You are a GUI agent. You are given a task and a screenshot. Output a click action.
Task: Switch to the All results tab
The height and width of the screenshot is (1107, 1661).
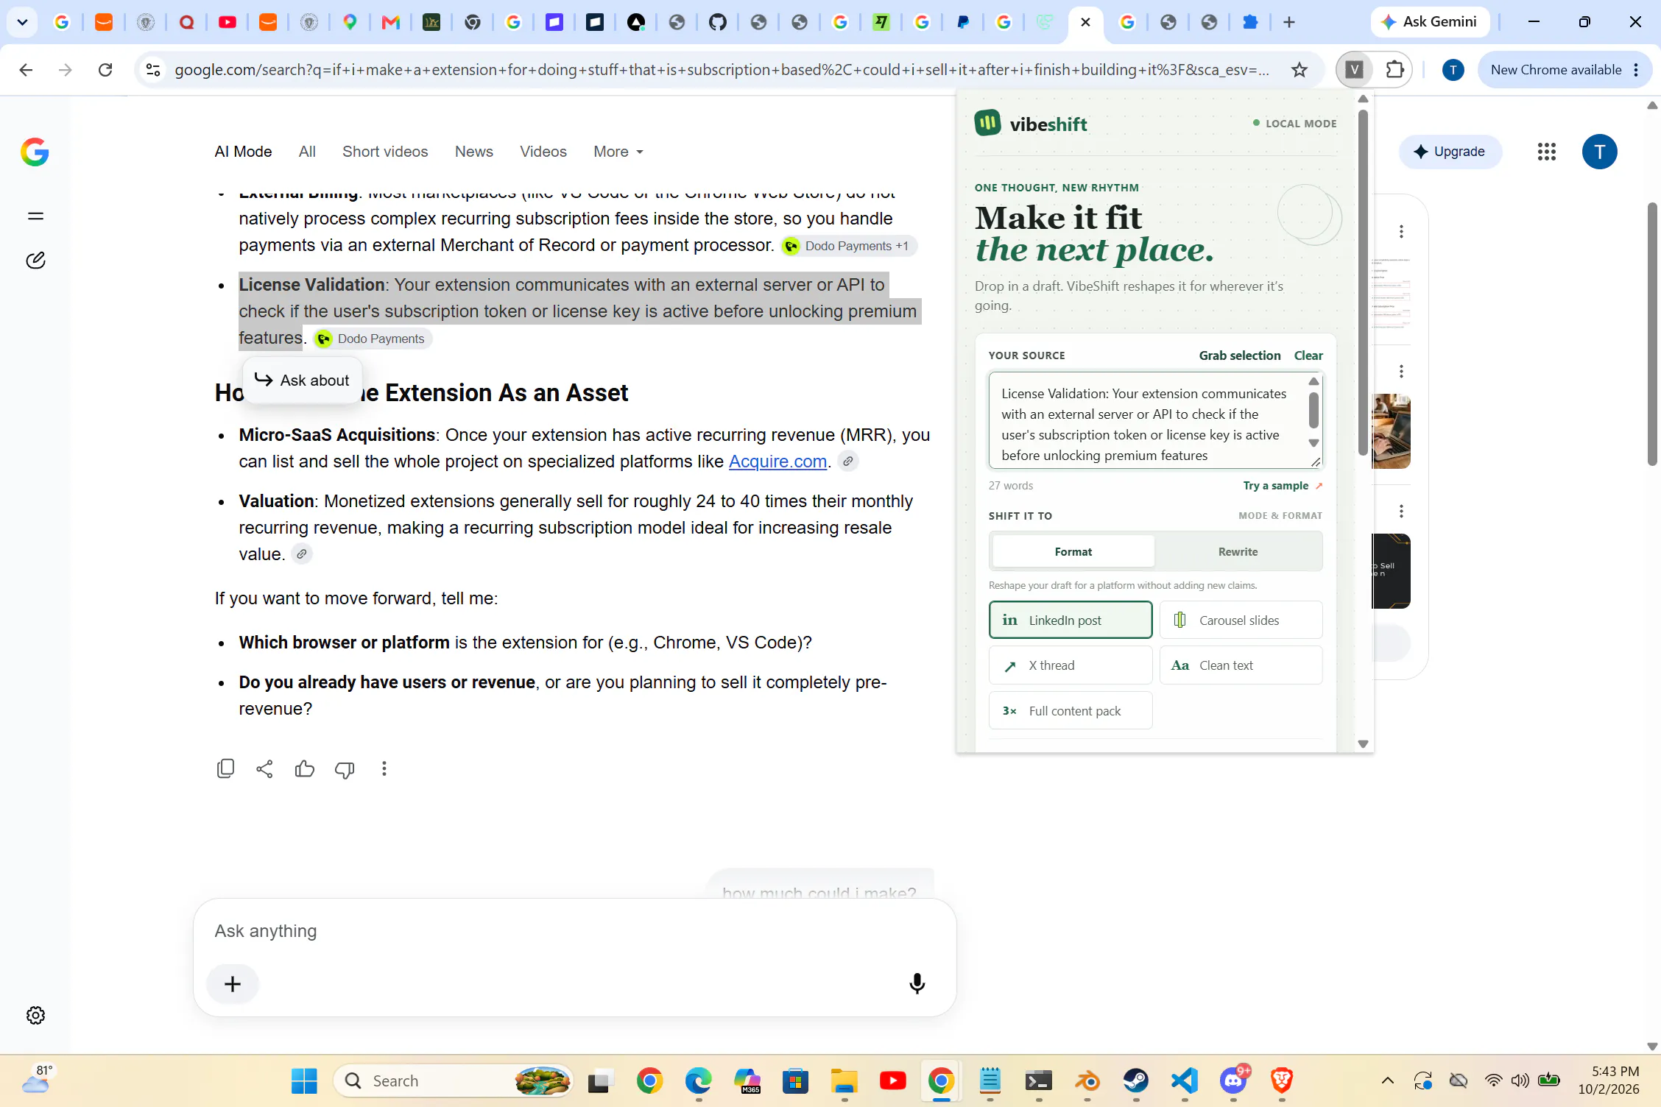pyautogui.click(x=307, y=152)
